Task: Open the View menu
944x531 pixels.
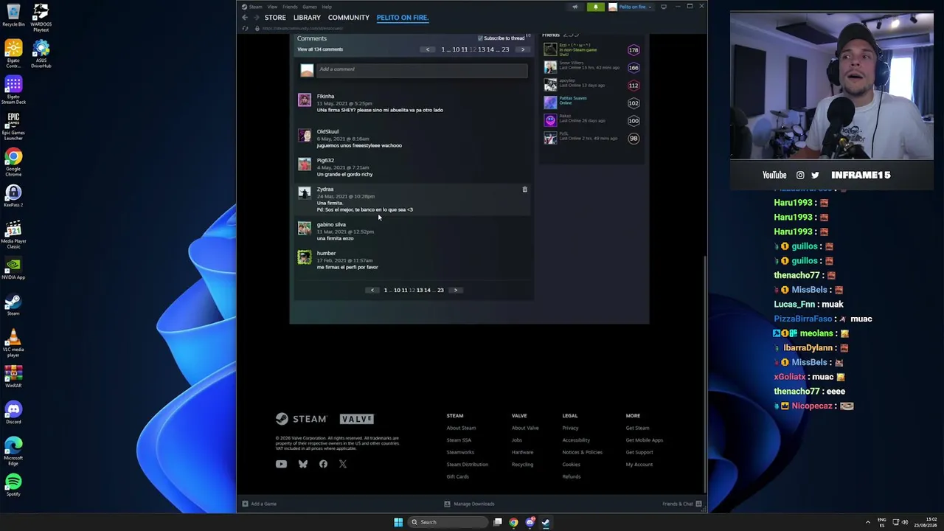Action: (x=272, y=7)
